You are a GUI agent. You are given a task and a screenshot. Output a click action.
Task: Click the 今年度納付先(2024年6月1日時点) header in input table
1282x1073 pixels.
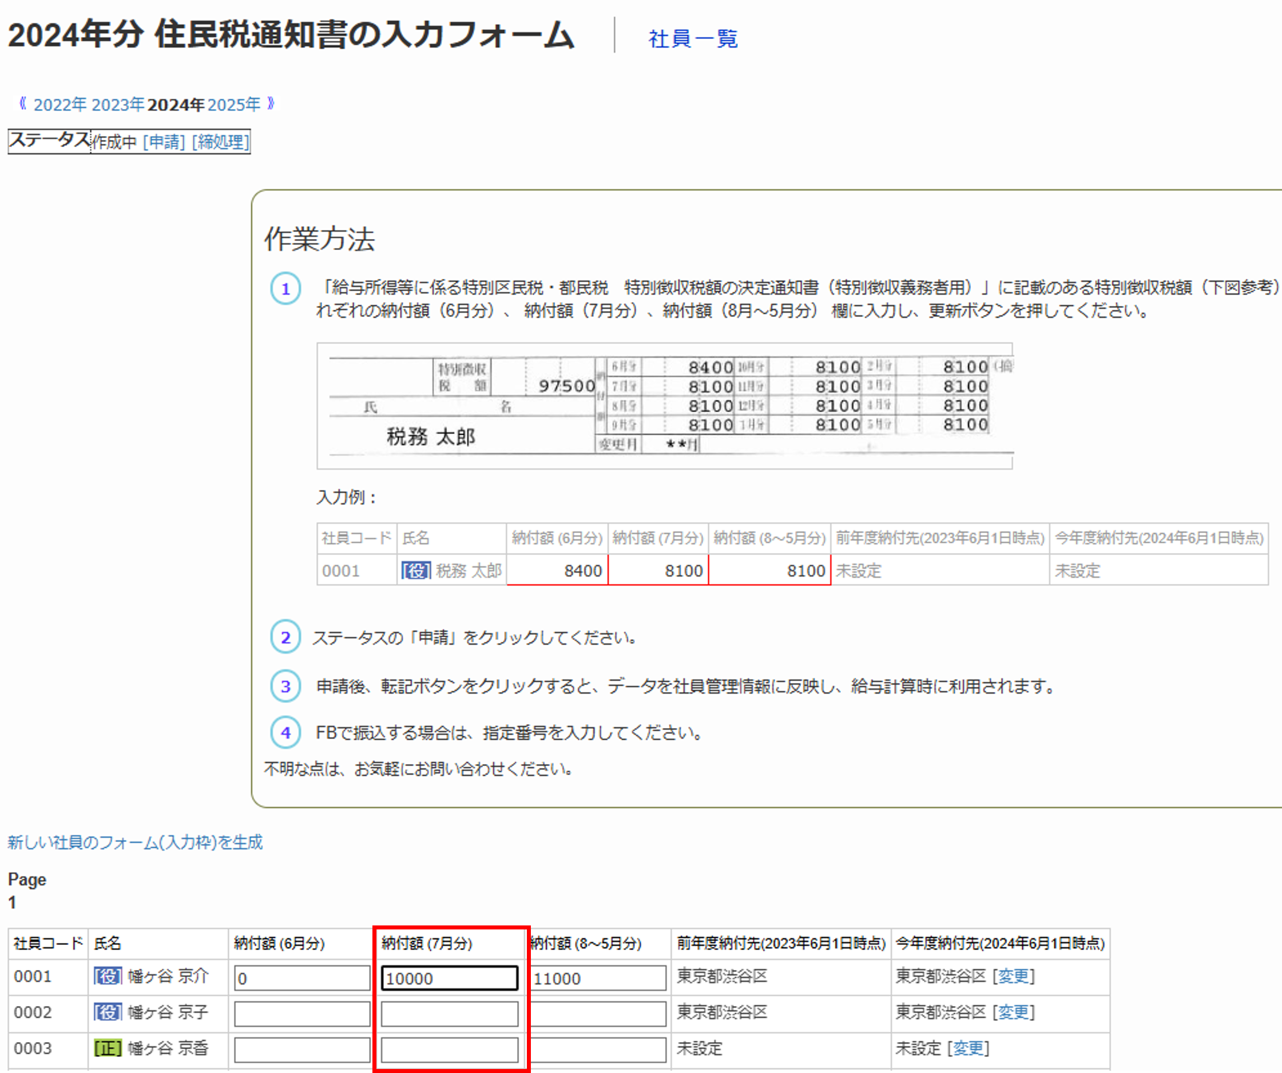(1000, 944)
